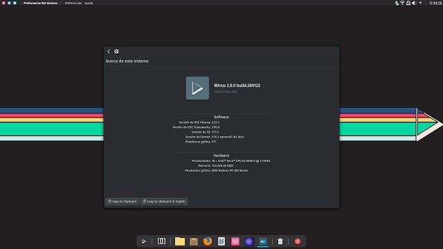Click the Software section heading
This screenshot has height=249, width=443.
[x=221, y=117]
